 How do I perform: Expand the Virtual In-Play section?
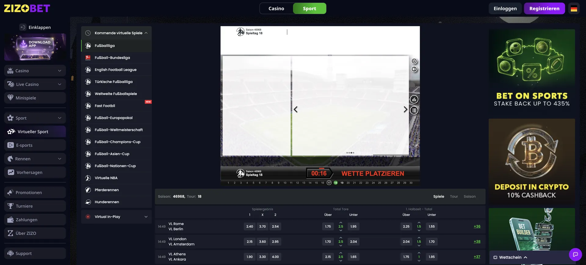146,217
